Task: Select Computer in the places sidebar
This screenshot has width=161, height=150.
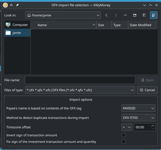Action: (17, 25)
